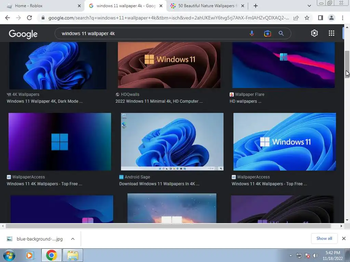Open the purple gradient Windows logo thumbnail
The image size is (350, 262).
click(60, 142)
